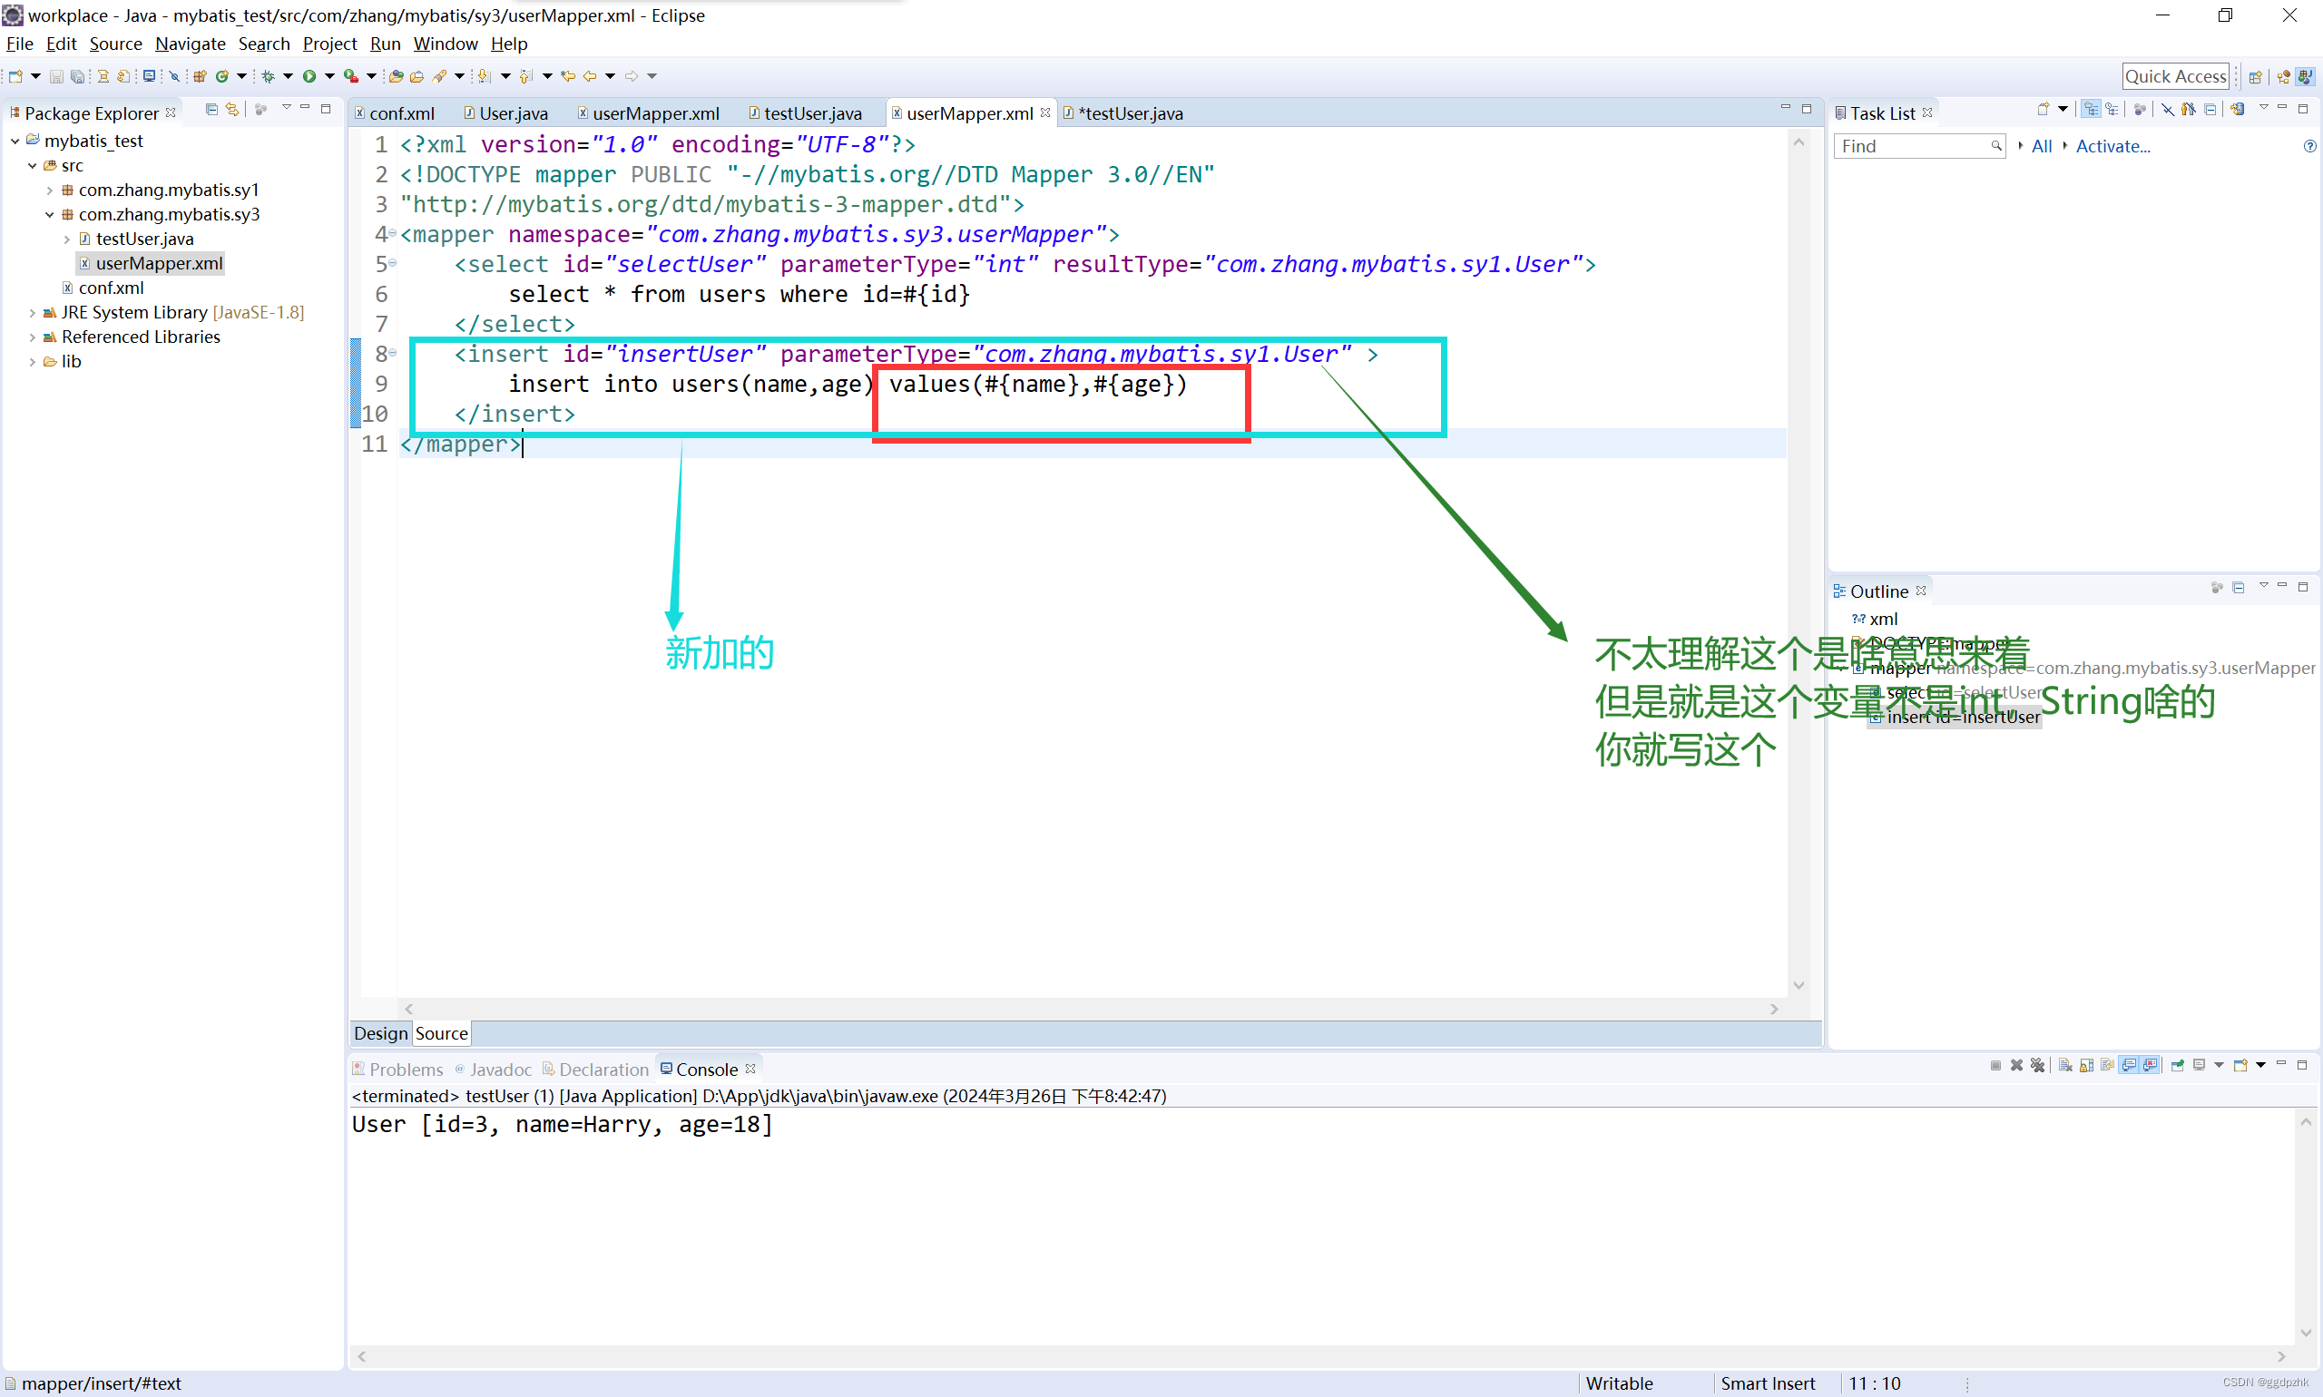
Task: Expand the lib folder node
Action: coord(32,361)
